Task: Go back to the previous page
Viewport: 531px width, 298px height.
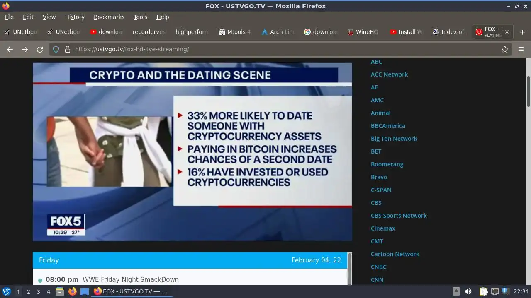Action: tap(10, 49)
